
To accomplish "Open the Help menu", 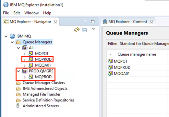I will pos(47,13).
